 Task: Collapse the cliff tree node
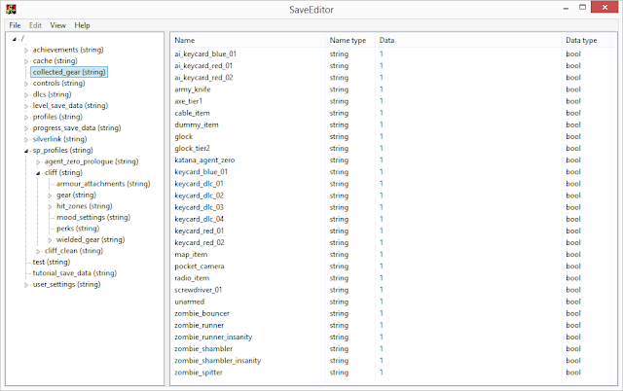(39, 172)
